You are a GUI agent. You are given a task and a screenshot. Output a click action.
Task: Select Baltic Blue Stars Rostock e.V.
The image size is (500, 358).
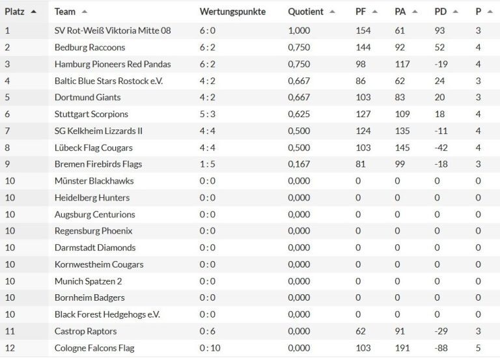click(x=109, y=81)
